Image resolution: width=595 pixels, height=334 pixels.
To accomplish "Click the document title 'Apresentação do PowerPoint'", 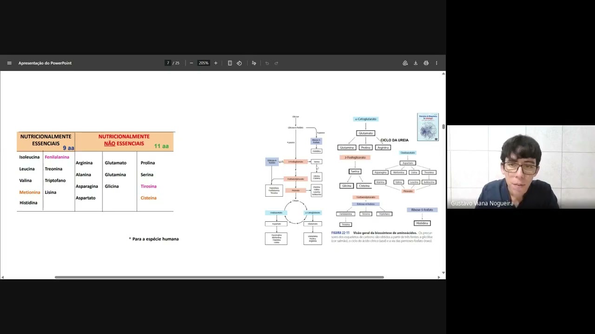I will (45, 63).
